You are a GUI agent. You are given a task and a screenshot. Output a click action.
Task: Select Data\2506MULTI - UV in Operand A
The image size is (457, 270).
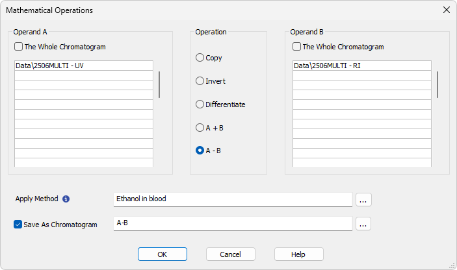coord(84,66)
